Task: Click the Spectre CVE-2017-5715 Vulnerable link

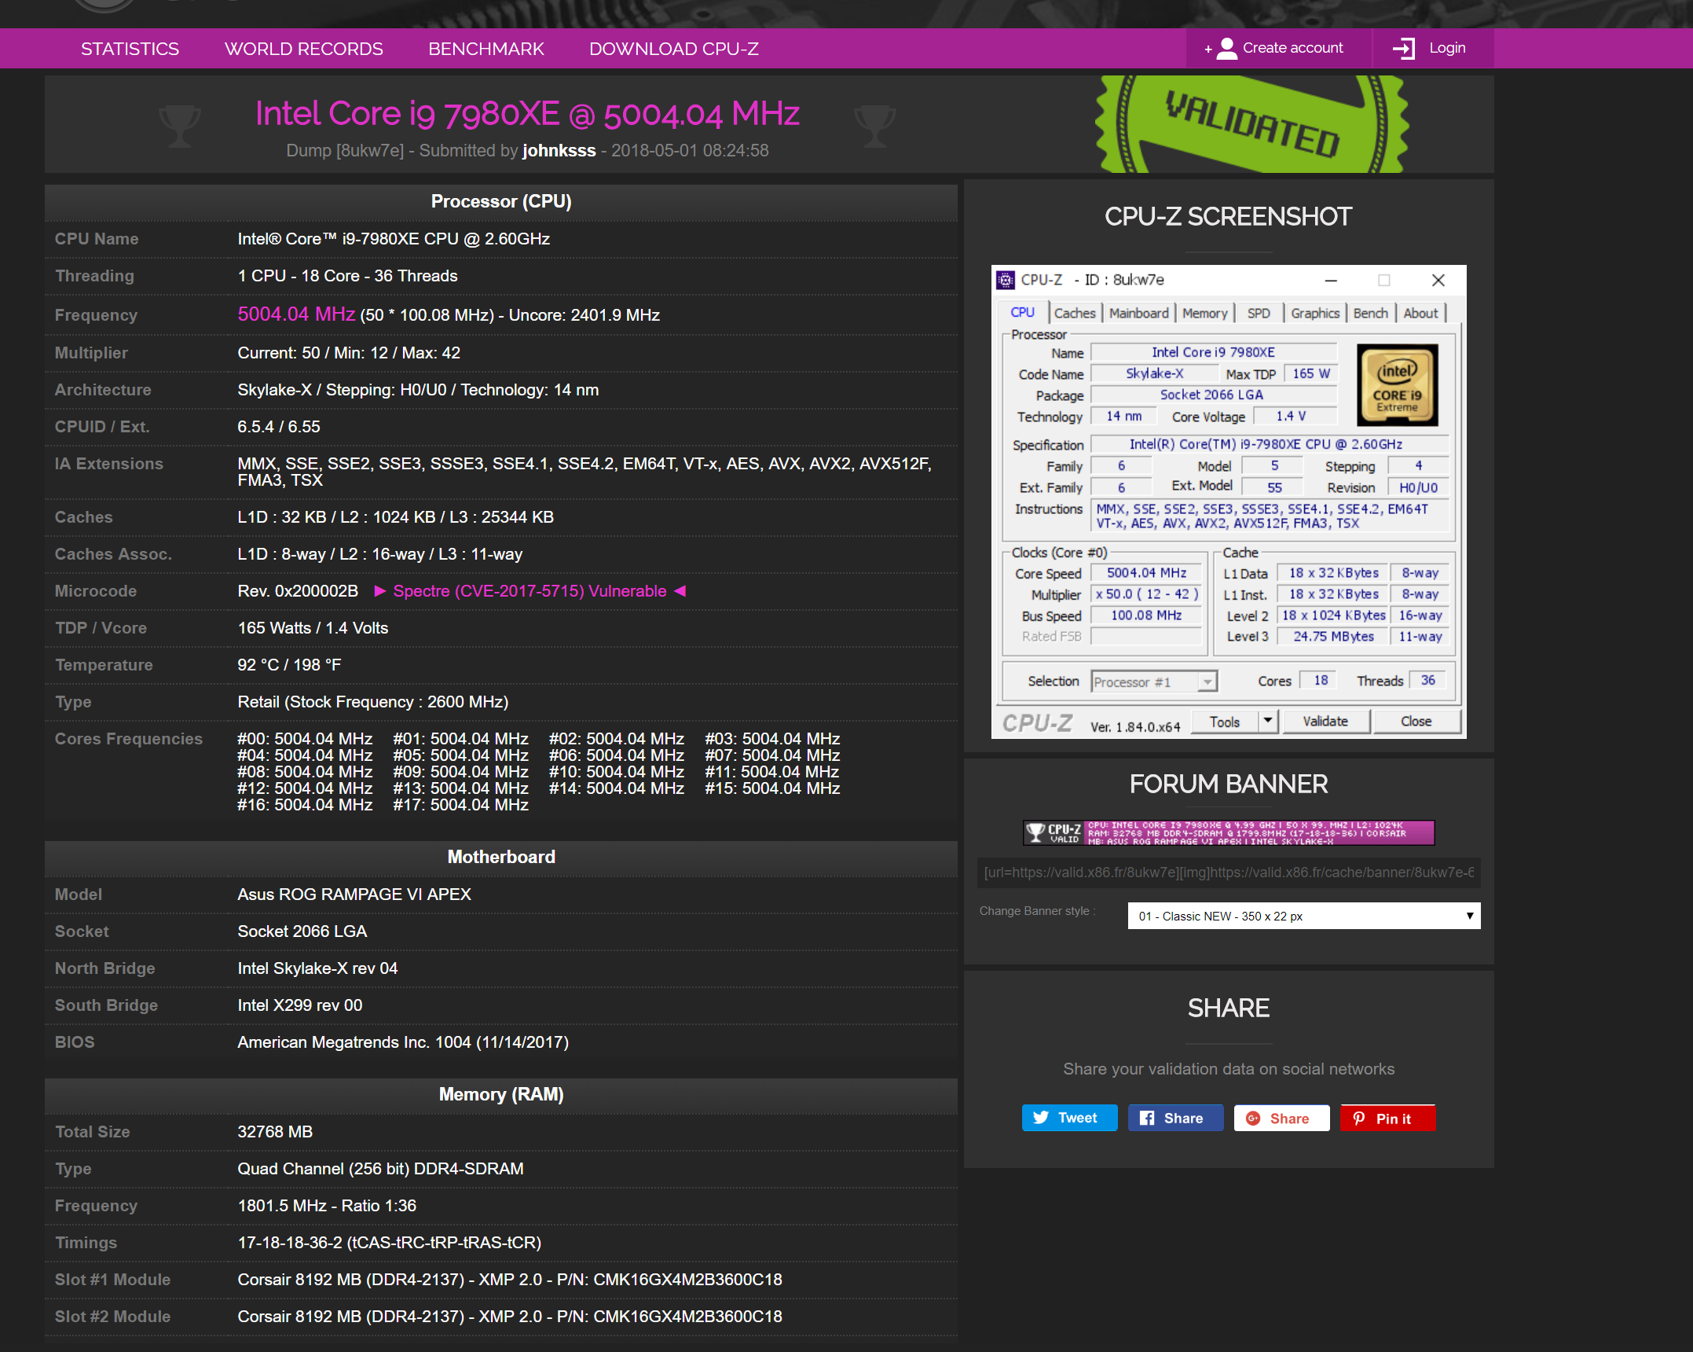Action: pos(530,591)
